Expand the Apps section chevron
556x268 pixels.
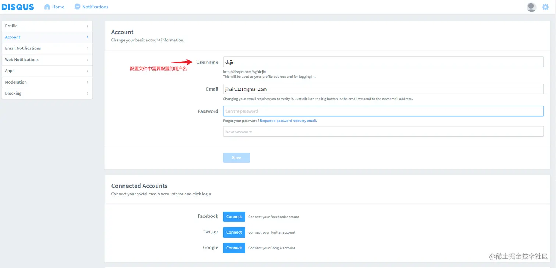click(x=88, y=71)
